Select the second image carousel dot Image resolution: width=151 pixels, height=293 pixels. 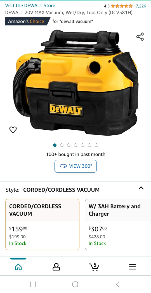(x=62, y=145)
